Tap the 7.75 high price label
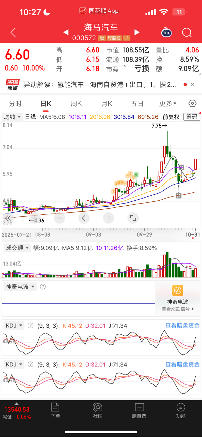The width and height of the screenshot is (202, 437). (x=159, y=126)
